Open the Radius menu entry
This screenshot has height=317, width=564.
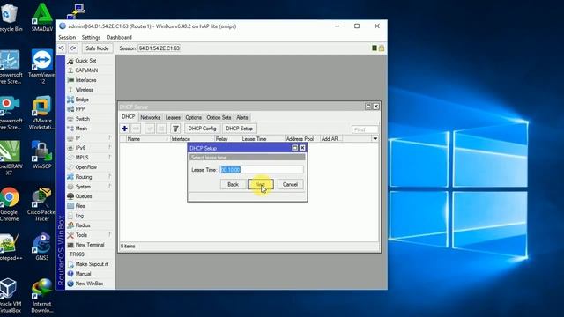coord(83,225)
